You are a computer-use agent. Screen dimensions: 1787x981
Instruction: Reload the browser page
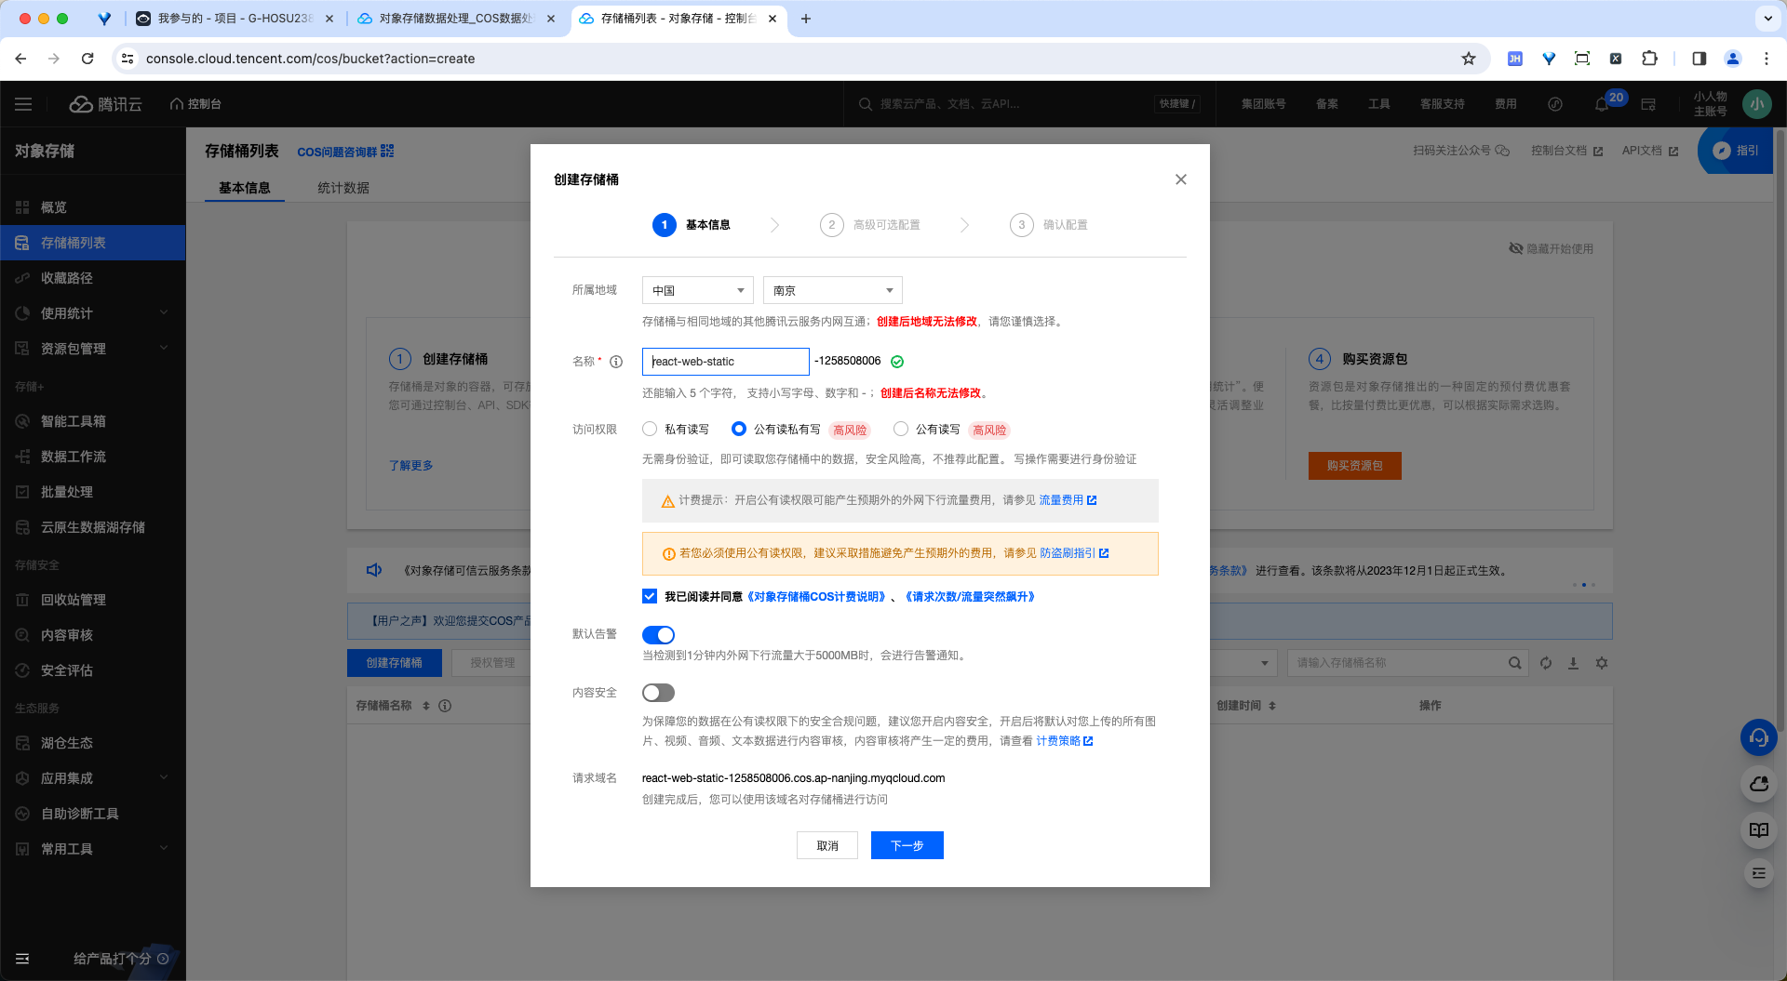(x=87, y=59)
